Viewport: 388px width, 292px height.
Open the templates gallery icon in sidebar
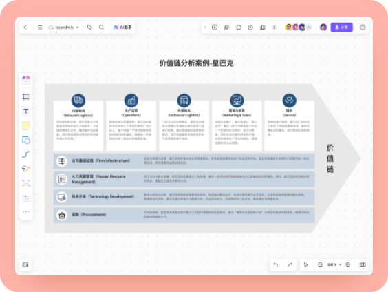[26, 80]
